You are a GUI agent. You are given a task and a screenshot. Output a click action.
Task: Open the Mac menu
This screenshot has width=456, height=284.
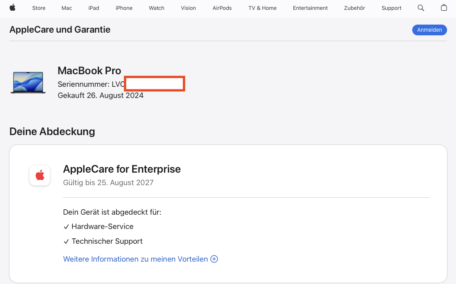[67, 8]
